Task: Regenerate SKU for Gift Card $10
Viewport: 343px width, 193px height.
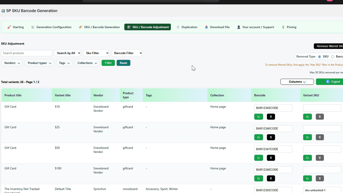Action: click(307, 117)
